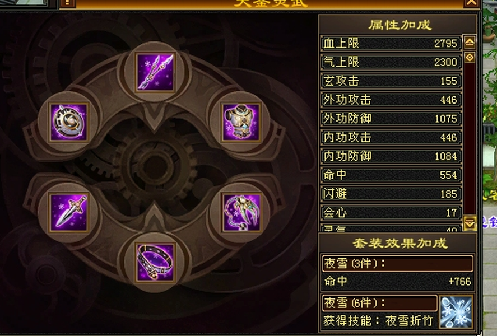Click the diamond scrollbar thumb handle
Viewport: 497px width, 336px height.
click(x=470, y=57)
